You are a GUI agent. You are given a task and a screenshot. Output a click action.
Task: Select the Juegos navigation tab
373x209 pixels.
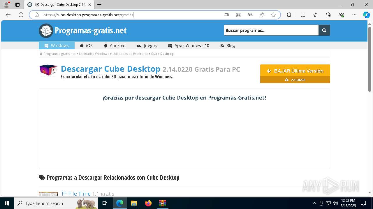click(x=147, y=46)
